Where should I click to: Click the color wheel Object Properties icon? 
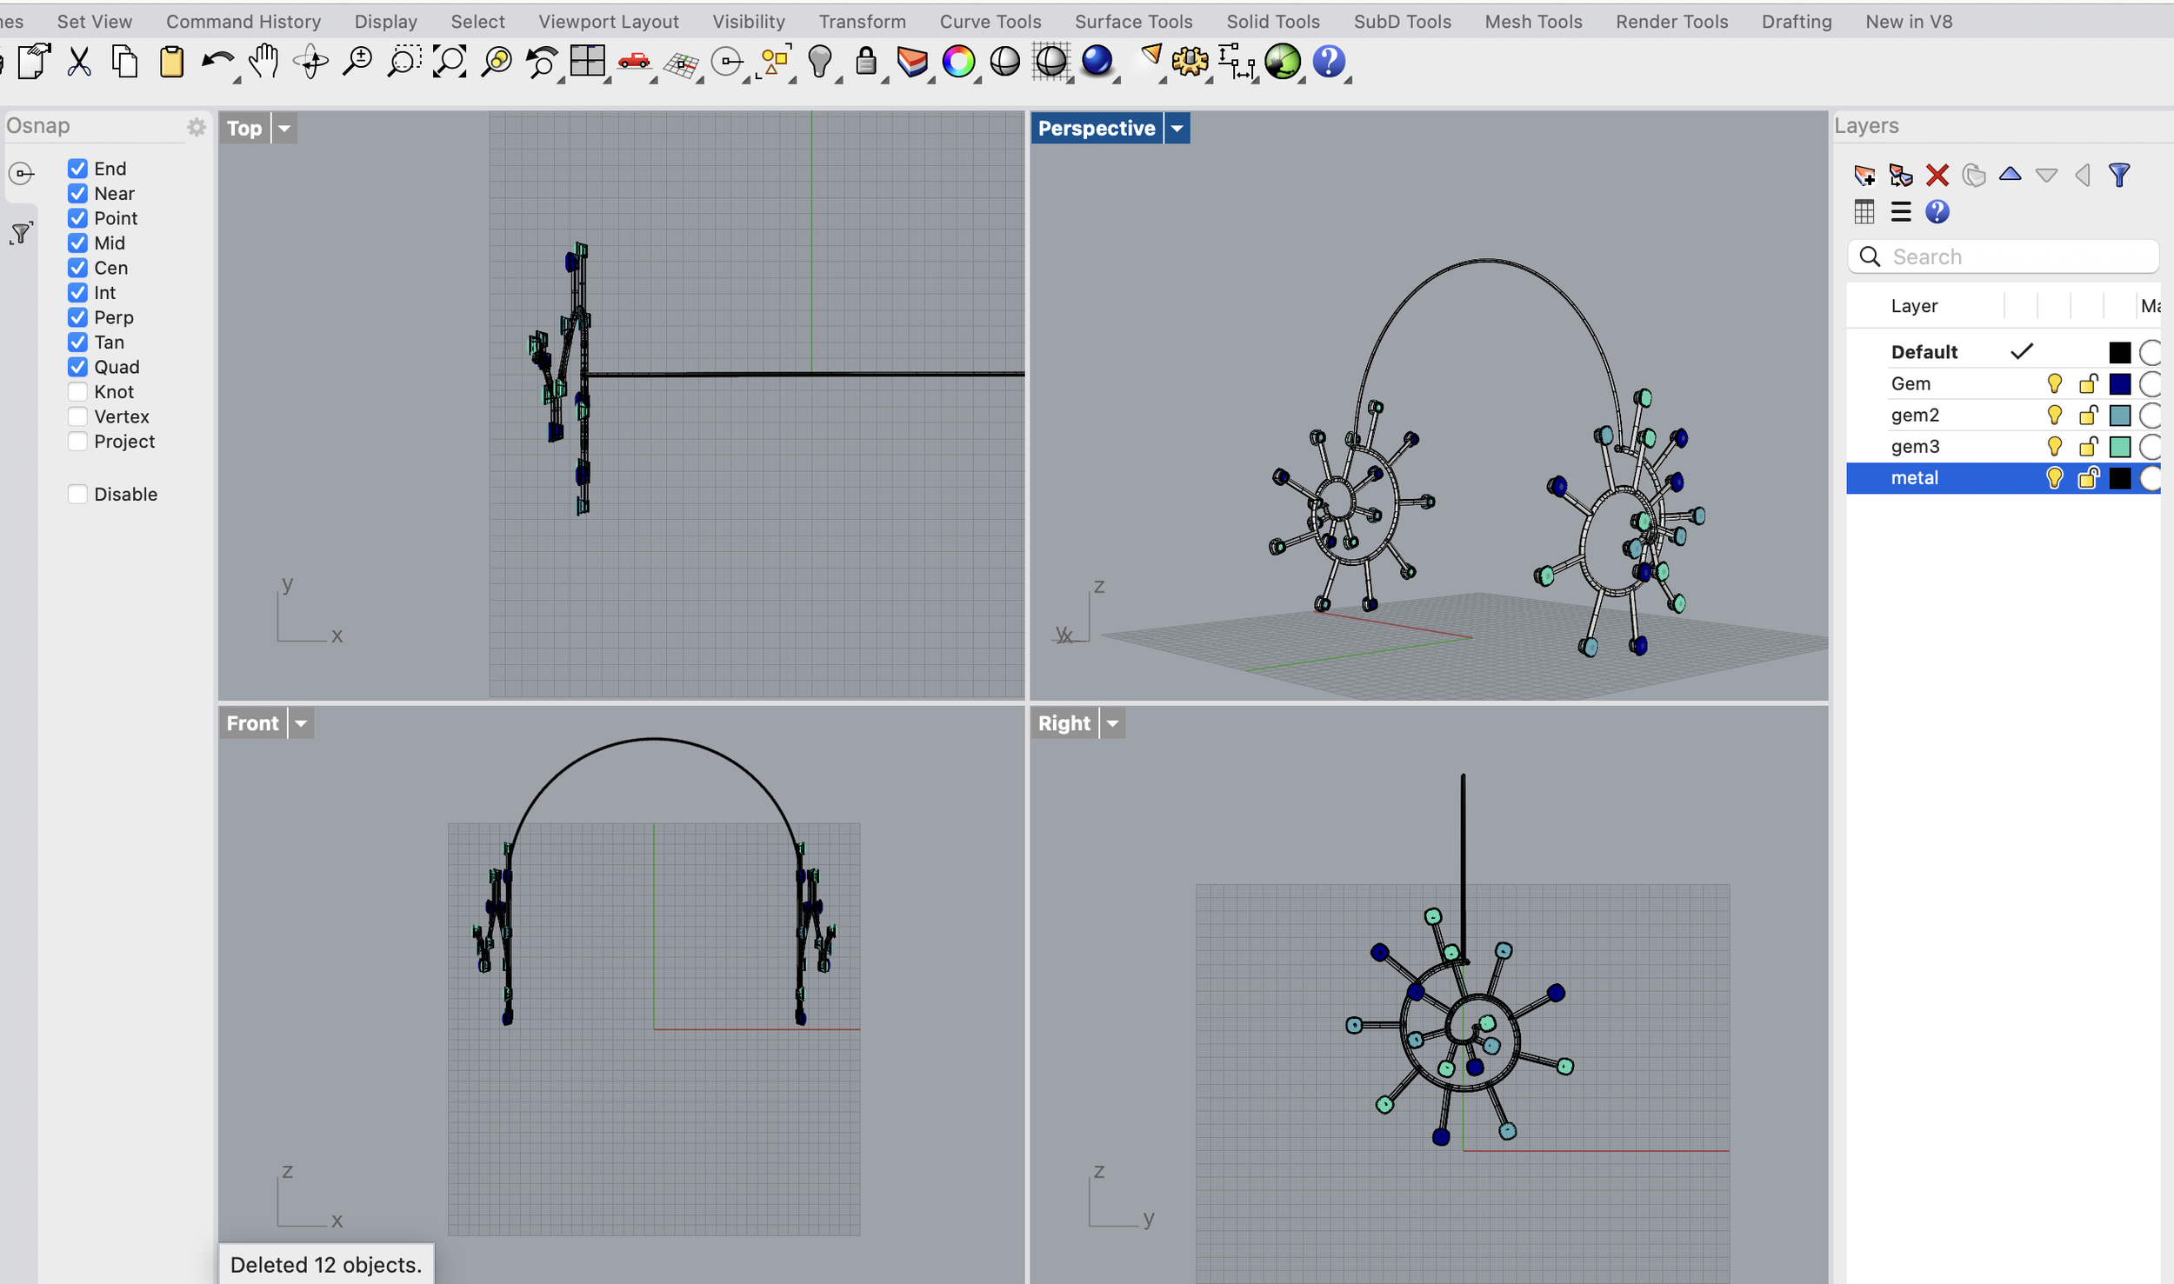pyautogui.click(x=958, y=62)
